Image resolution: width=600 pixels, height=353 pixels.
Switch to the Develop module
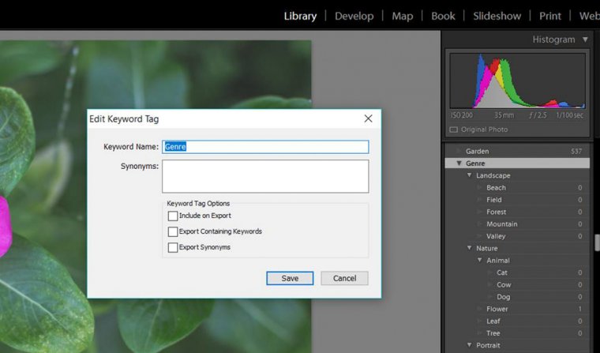click(x=354, y=16)
